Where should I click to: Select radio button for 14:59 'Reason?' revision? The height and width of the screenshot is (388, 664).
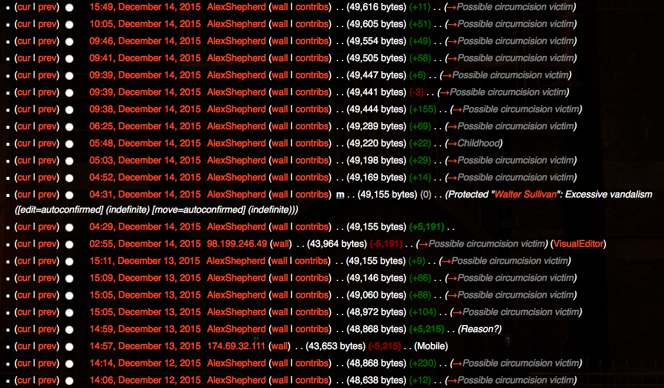[69, 330]
